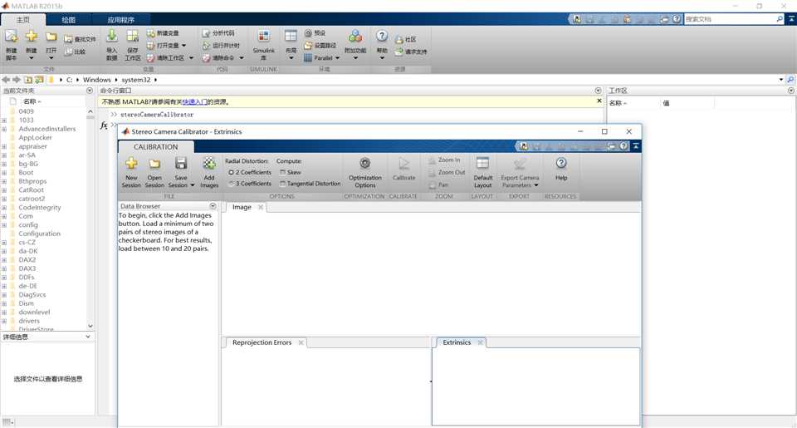Screen dimensions: 797x428
Task: Click MATLAB Import Data icon (导入数据)
Action: [x=112, y=36]
